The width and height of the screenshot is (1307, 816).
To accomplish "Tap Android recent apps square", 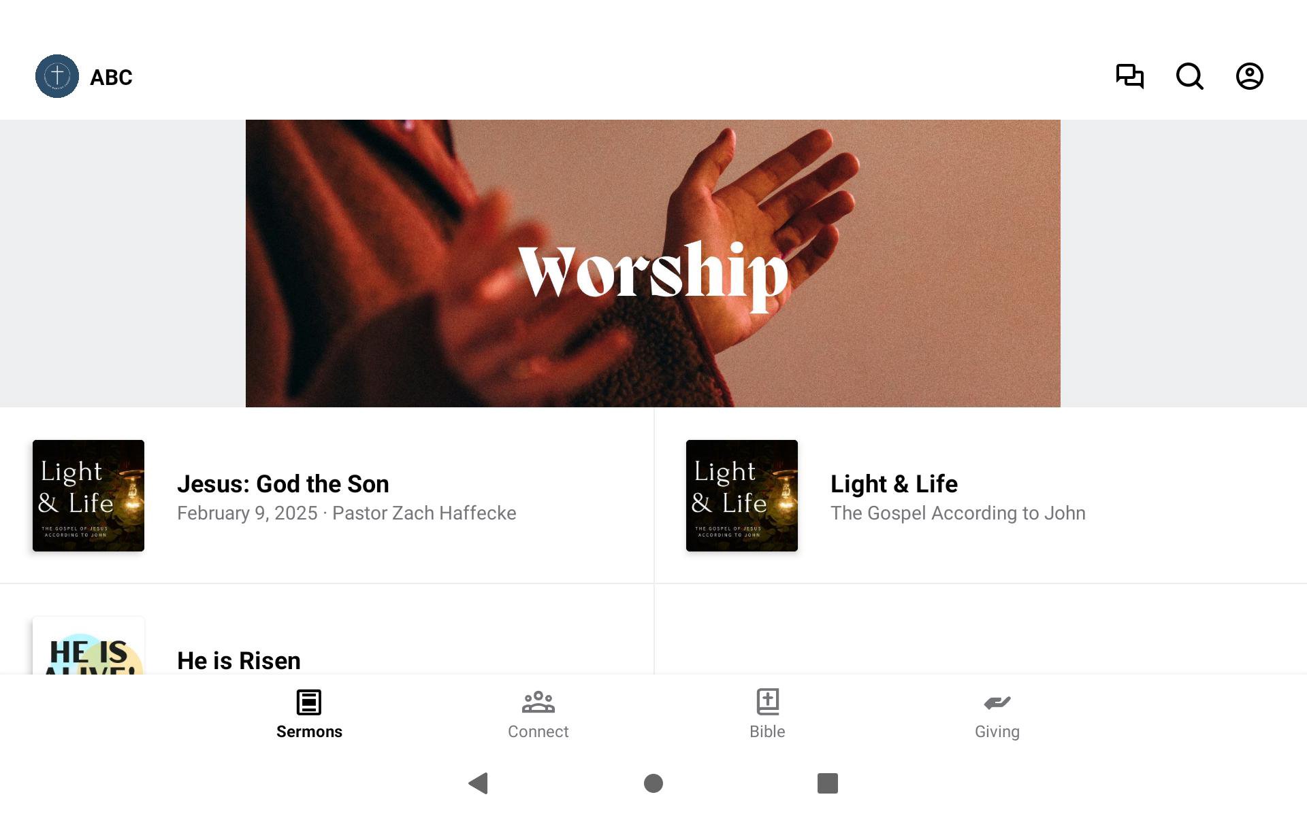I will coord(828,783).
